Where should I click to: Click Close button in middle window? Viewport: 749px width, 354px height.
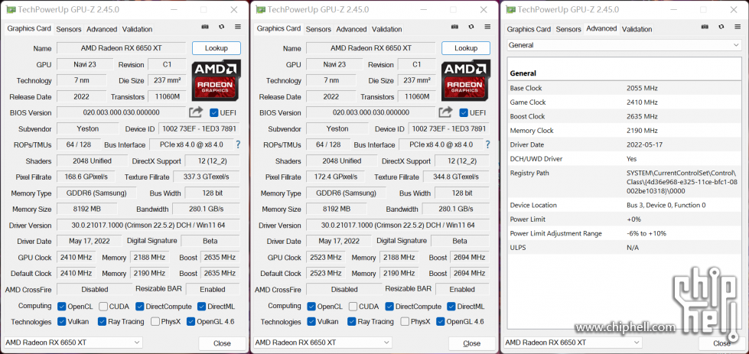click(x=471, y=343)
